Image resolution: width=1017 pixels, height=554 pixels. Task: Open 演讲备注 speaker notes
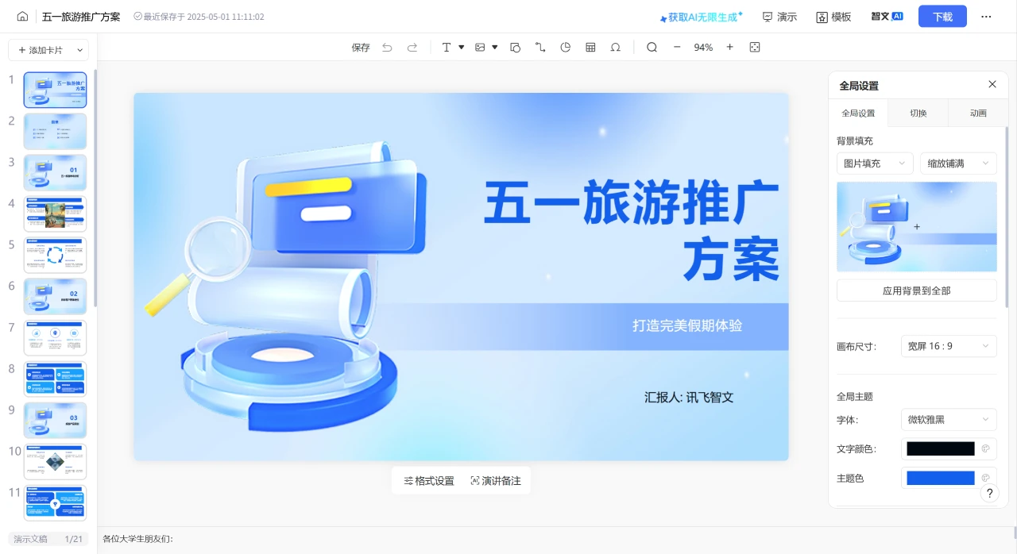coord(496,480)
